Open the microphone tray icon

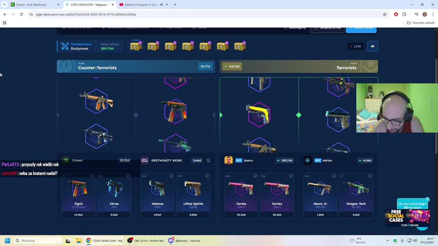click(x=402, y=241)
